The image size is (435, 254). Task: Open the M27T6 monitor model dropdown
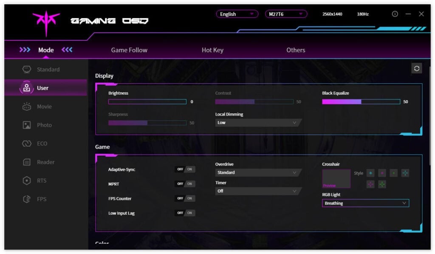pos(286,14)
